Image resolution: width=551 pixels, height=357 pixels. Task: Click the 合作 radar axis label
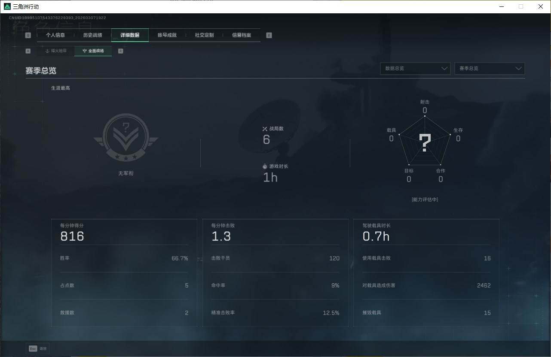pos(441,171)
